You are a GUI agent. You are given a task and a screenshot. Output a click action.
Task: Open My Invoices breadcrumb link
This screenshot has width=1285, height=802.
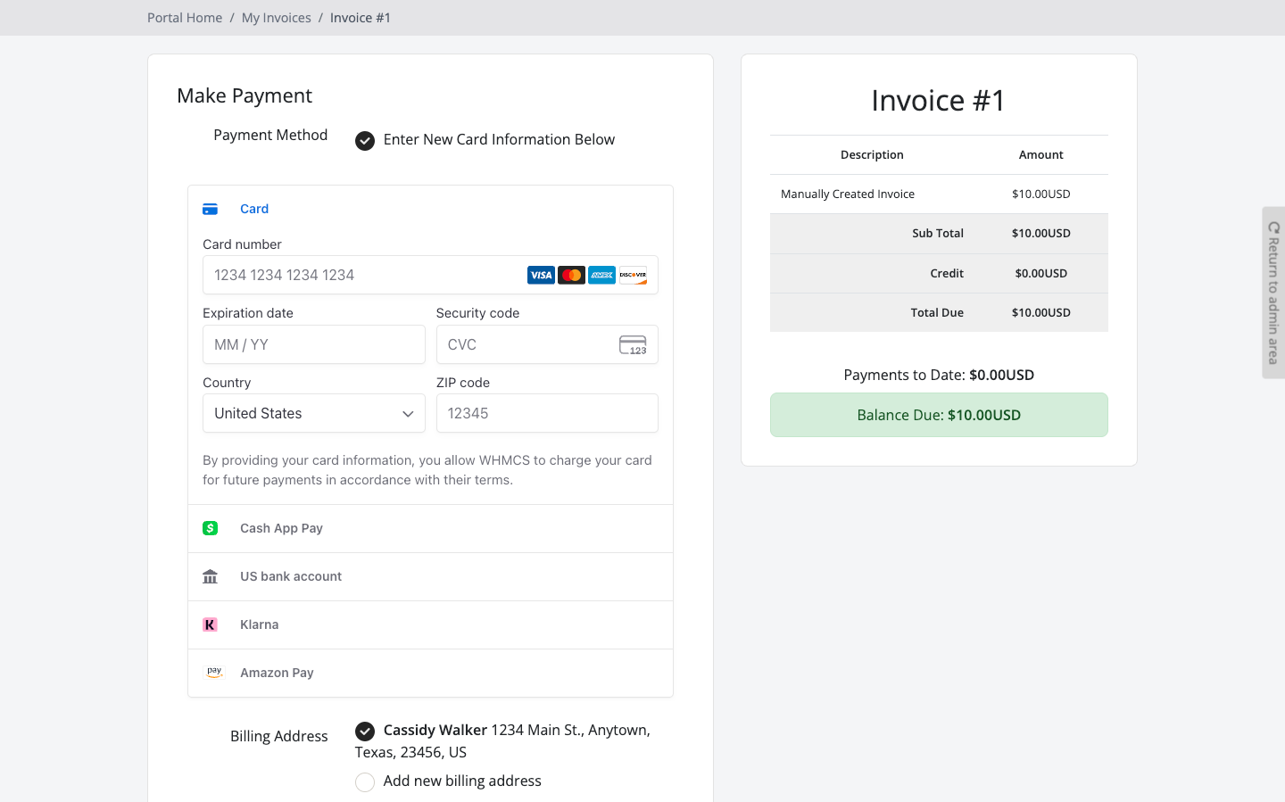click(x=276, y=18)
